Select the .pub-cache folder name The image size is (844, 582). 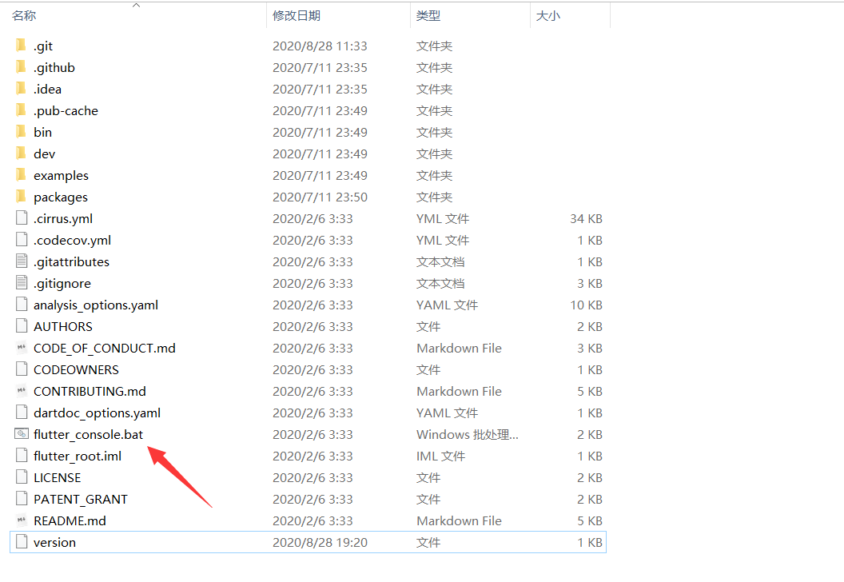click(x=66, y=111)
